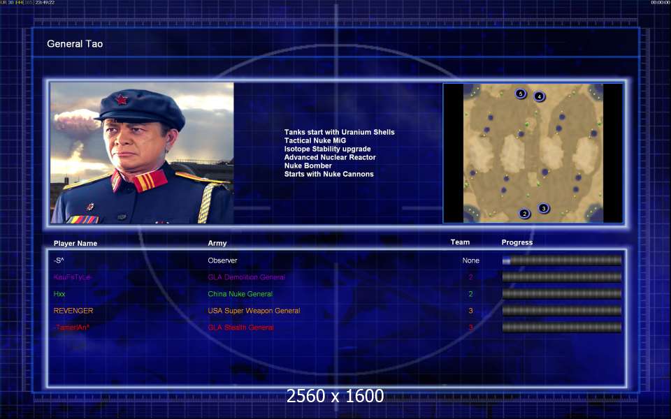Click the purple player name beside GLA Demolition General

[72, 277]
